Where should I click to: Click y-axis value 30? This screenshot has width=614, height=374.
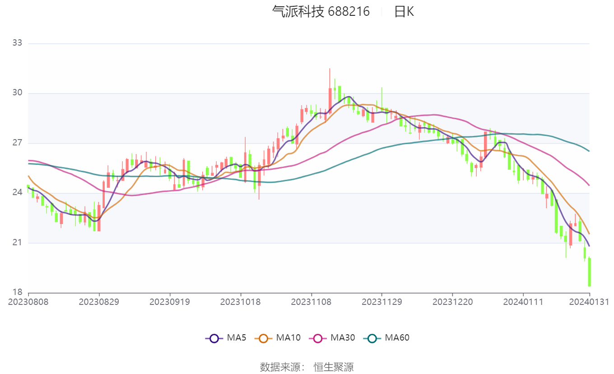tap(17, 93)
